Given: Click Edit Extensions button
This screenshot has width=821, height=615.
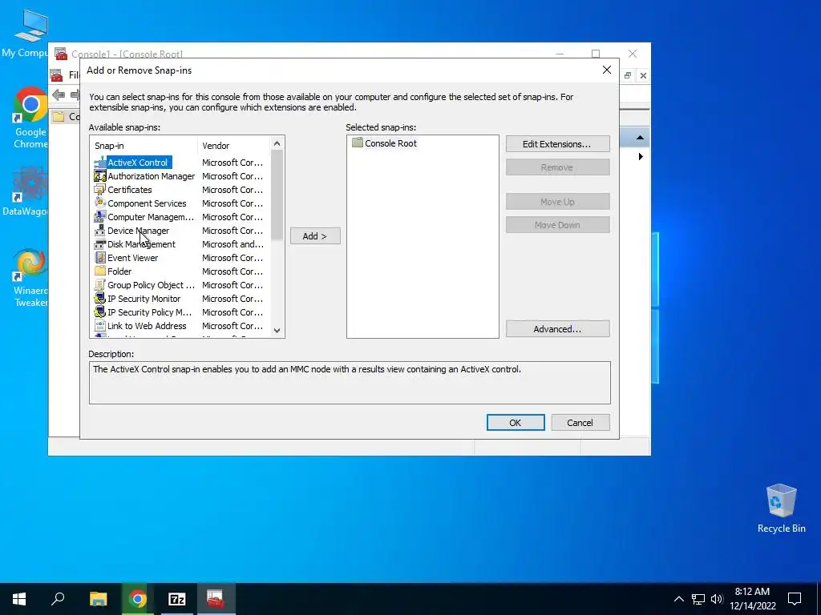Looking at the screenshot, I should 558,144.
